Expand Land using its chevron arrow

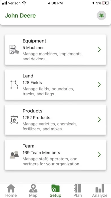99,84
